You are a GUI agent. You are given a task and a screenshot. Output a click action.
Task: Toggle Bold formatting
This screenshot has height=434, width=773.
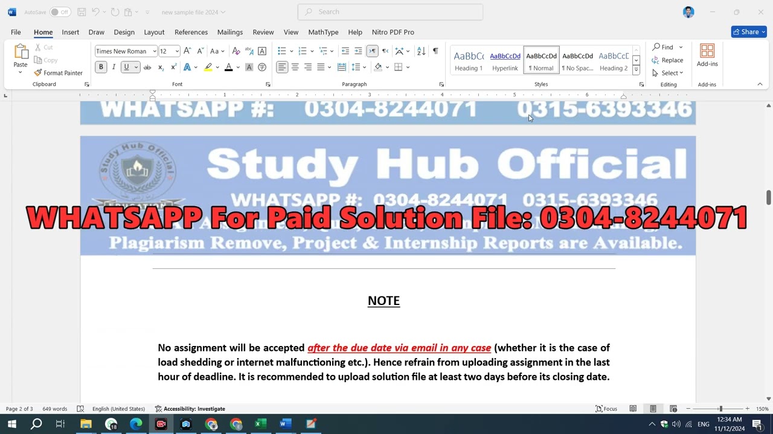(x=101, y=67)
